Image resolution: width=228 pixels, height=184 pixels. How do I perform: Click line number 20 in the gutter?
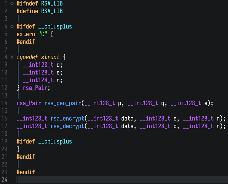(4, 149)
